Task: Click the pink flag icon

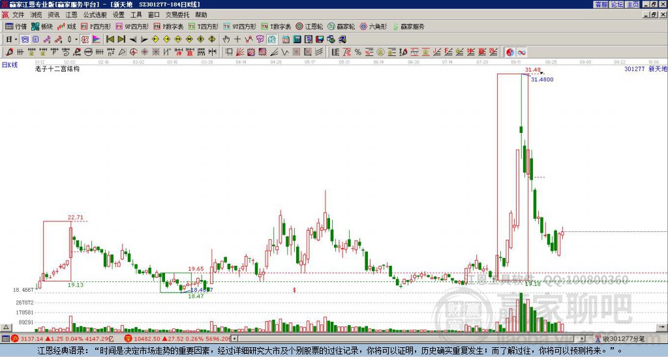Action: [97, 40]
